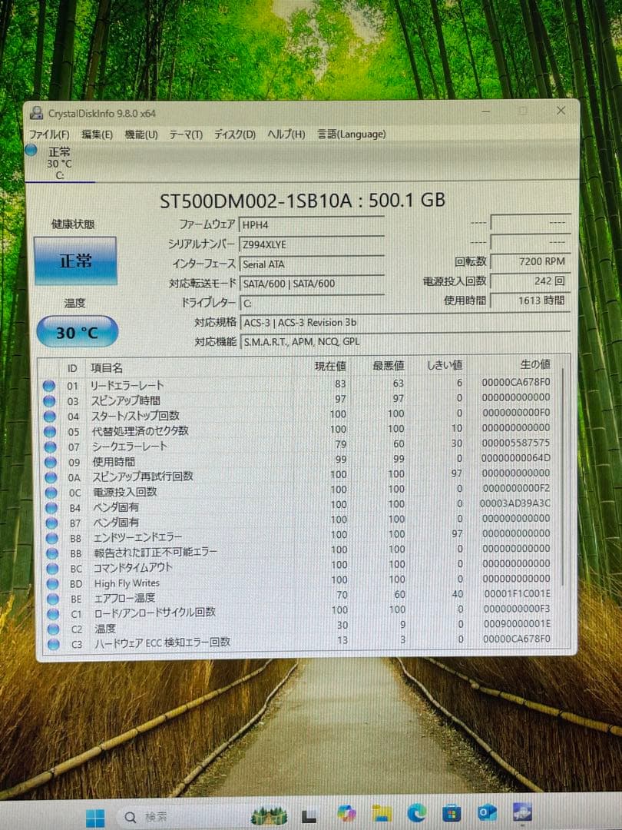Viewport: 622px width, 830px height.
Task: Click the status icon for row B7 ベンダ固有
Action: (x=51, y=523)
